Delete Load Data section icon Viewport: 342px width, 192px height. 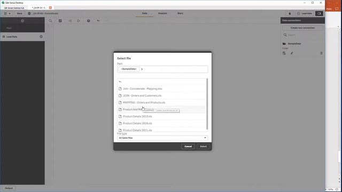[41, 37]
